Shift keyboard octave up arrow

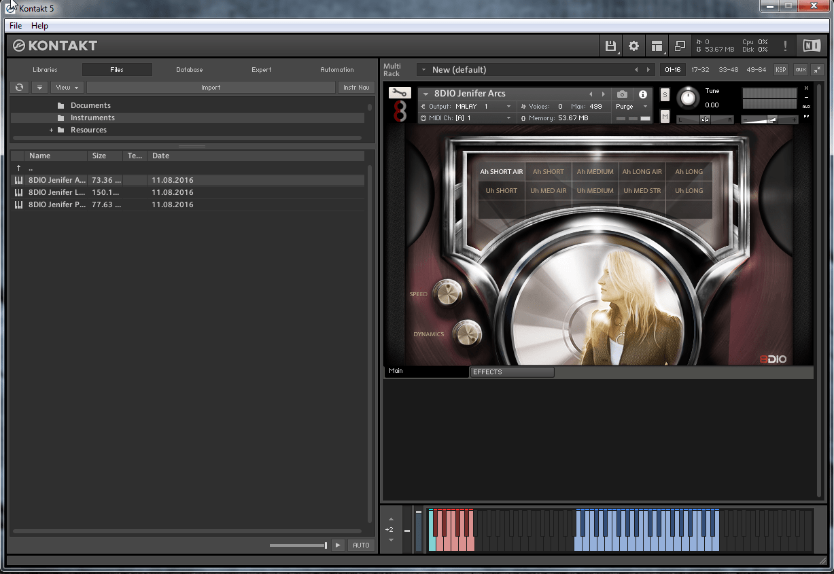(391, 520)
